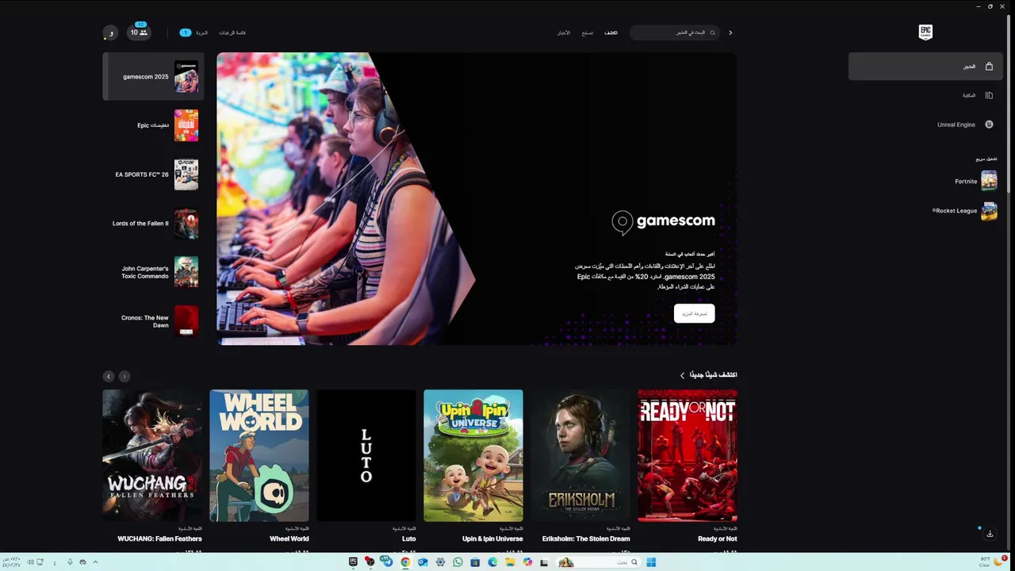The height and width of the screenshot is (571, 1015).
Task: Click the Epic Games logo in sidebar
Action: tap(925, 32)
